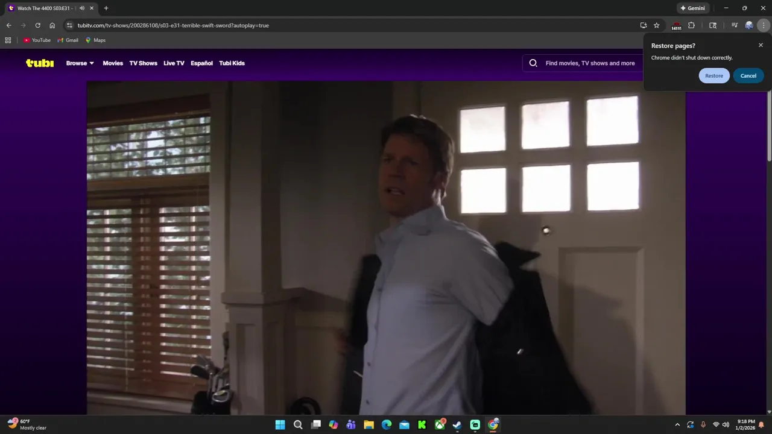772x434 pixels.
Task: Open a new tab with plus button
Action: (x=106, y=8)
